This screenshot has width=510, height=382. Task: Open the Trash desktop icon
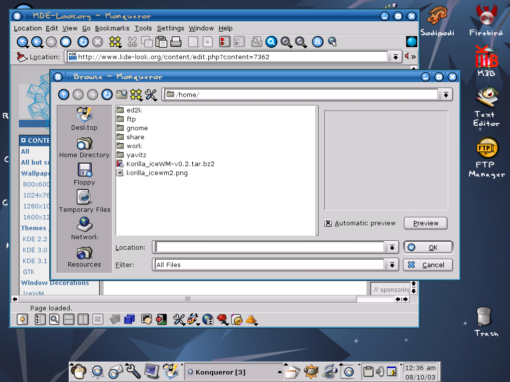(x=486, y=322)
